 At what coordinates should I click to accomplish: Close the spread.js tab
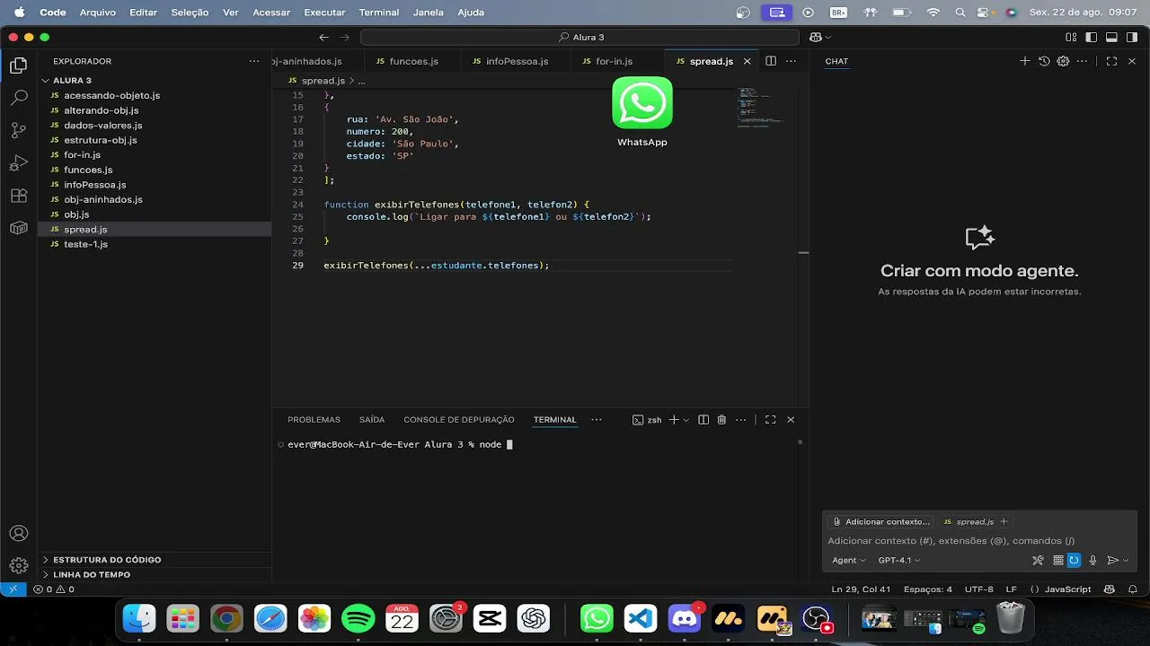747,61
